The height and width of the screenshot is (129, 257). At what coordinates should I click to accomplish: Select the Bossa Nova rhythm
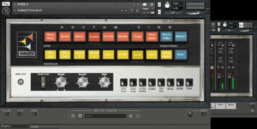(50, 36)
